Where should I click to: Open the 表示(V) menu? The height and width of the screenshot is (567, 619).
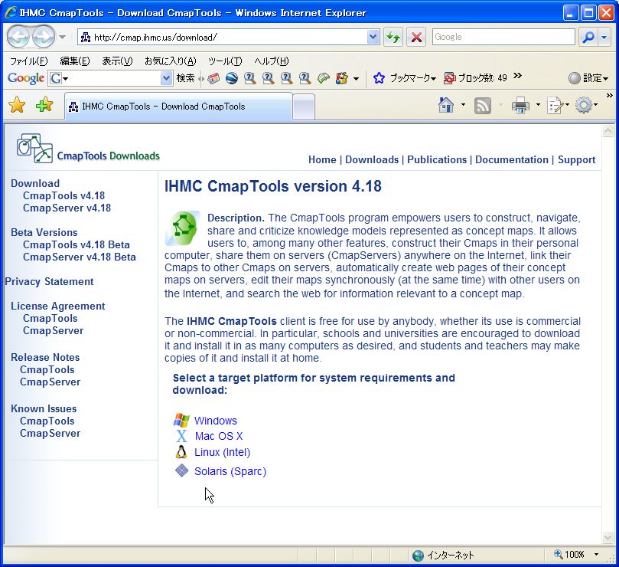point(117,61)
